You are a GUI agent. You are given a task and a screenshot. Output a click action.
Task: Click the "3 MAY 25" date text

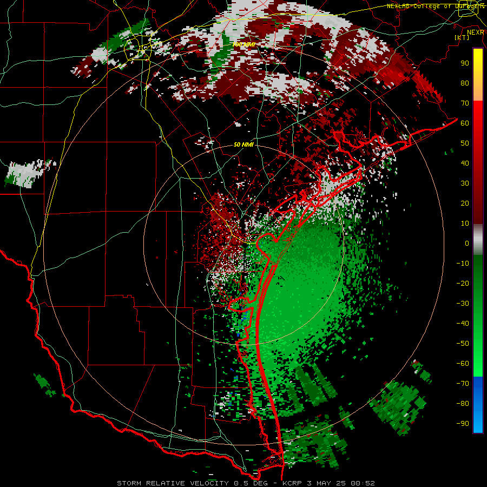pyautogui.click(x=326, y=483)
